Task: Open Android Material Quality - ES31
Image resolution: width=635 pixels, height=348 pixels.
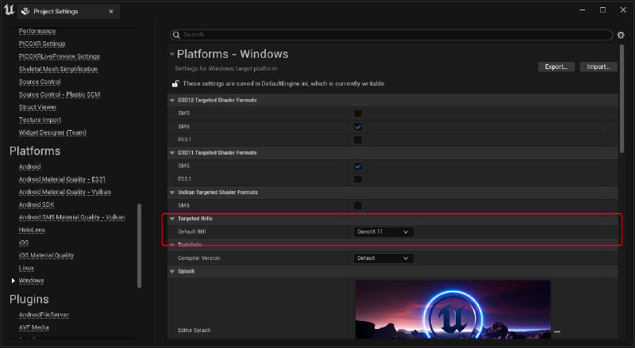Action: click(63, 179)
